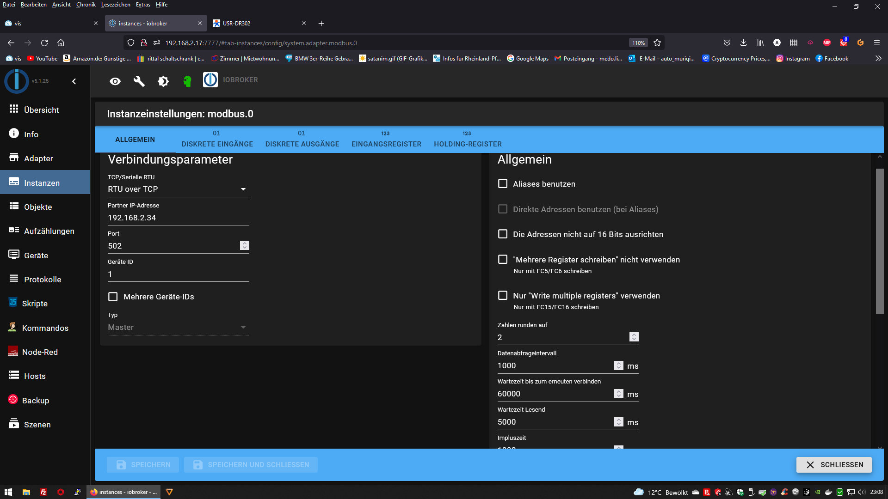888x499 pixels.
Task: Click SPEICHERN UND SCHLIESSEN button
Action: (251, 465)
